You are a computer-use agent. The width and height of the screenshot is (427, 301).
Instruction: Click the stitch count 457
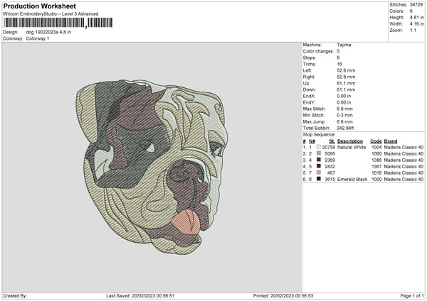(331, 173)
